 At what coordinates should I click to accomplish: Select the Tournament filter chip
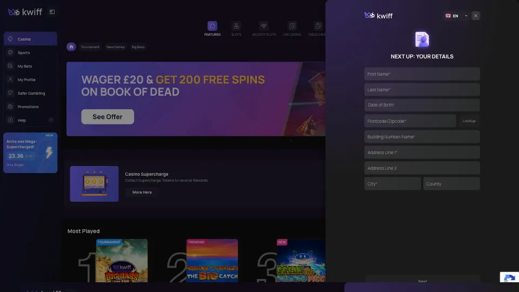point(90,47)
